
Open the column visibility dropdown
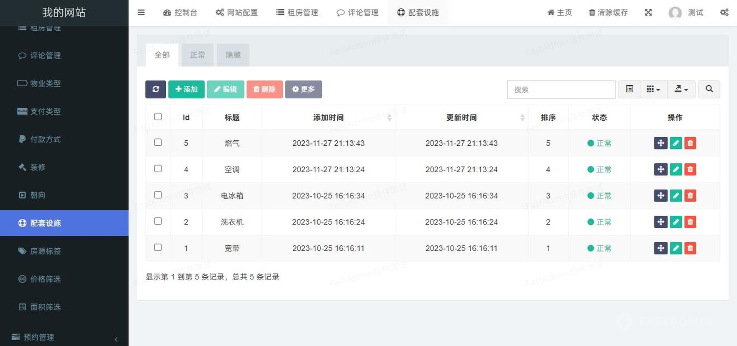[x=653, y=89]
